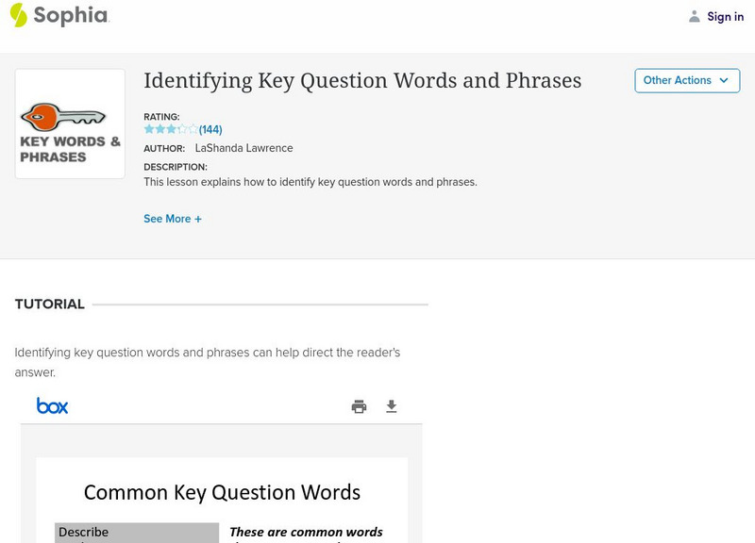Click the Sophia logo icon
This screenshot has height=543, width=755.
tap(19, 15)
